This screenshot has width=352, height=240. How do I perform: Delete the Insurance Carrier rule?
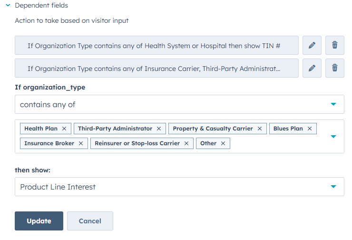pyautogui.click(x=335, y=68)
